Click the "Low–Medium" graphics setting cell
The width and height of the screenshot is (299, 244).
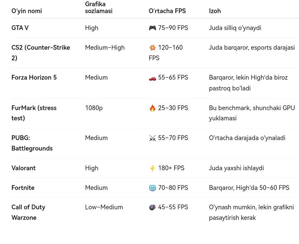pos(104,207)
